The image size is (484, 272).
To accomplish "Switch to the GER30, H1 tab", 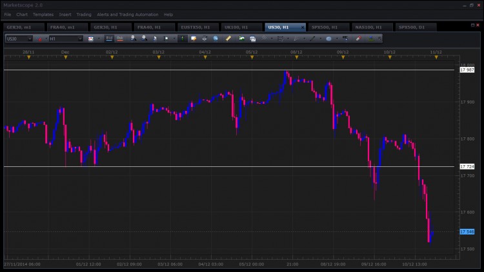I will [x=111, y=27].
